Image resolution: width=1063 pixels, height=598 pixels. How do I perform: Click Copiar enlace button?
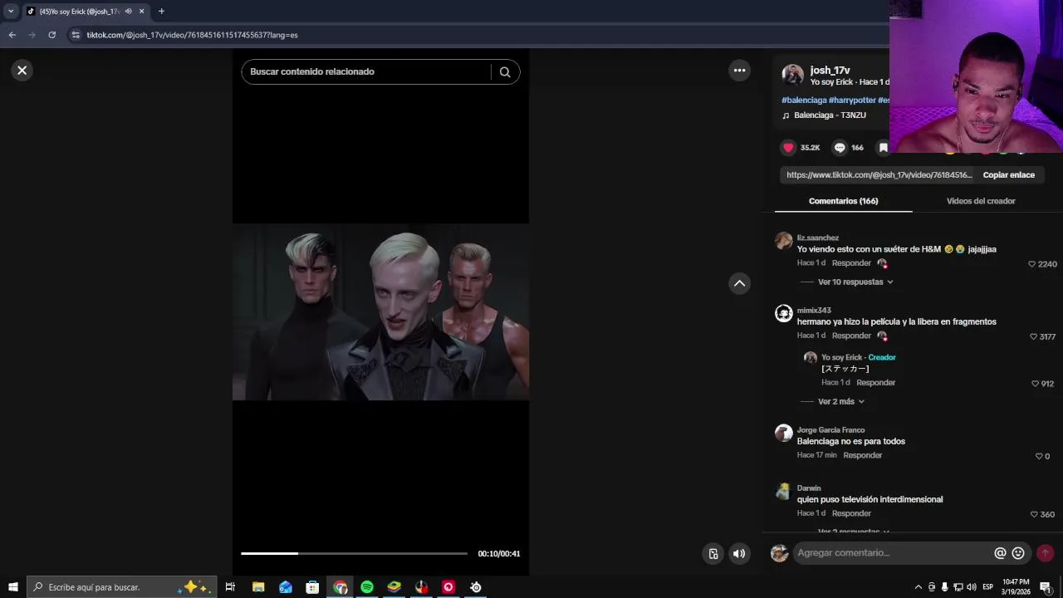pyautogui.click(x=1009, y=175)
